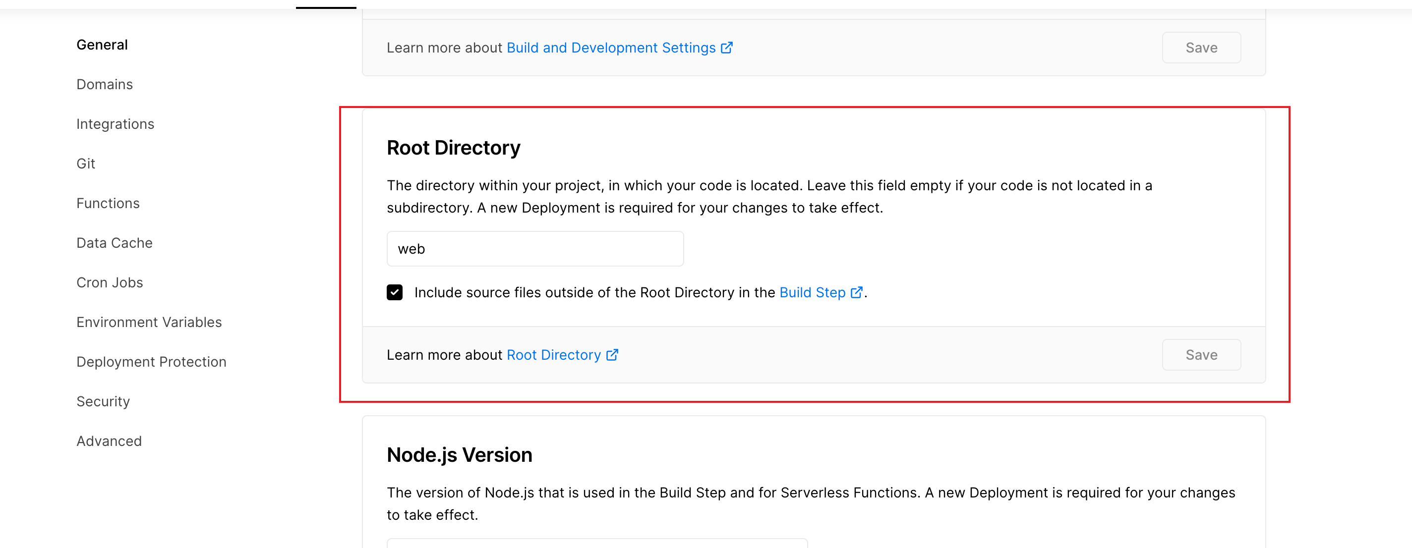Open Data Cache settings
Viewport: 1412px width, 548px height.
[x=114, y=242]
